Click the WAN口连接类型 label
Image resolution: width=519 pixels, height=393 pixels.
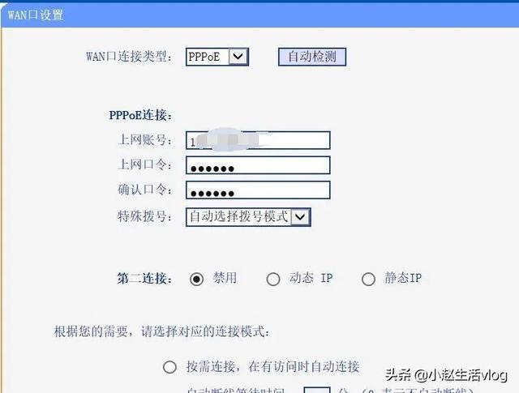(x=130, y=57)
